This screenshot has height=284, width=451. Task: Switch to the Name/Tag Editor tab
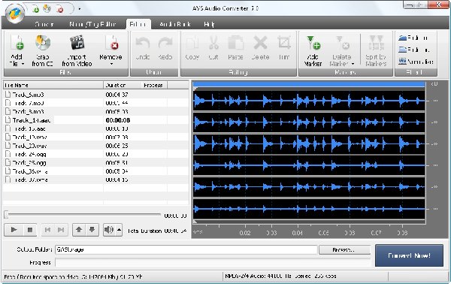pyautogui.click(x=92, y=24)
